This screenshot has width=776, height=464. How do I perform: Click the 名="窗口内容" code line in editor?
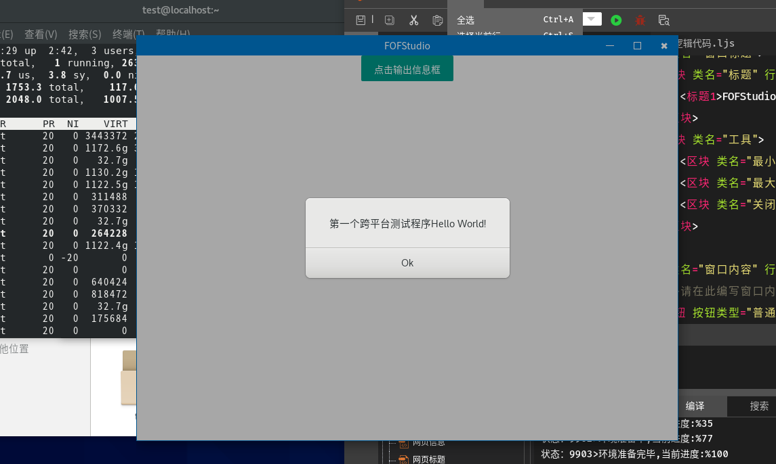(x=727, y=269)
